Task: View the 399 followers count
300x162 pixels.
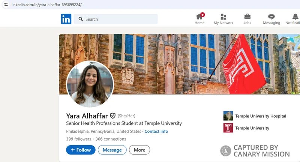Action: pos(79,139)
